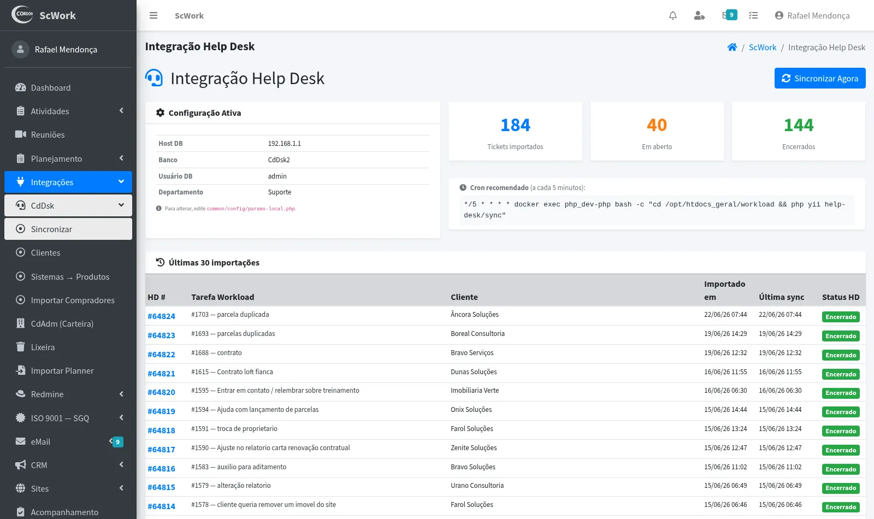The image size is (874, 519).
Task: Open Rafael Mendonça user menu in top bar
Action: click(x=812, y=15)
